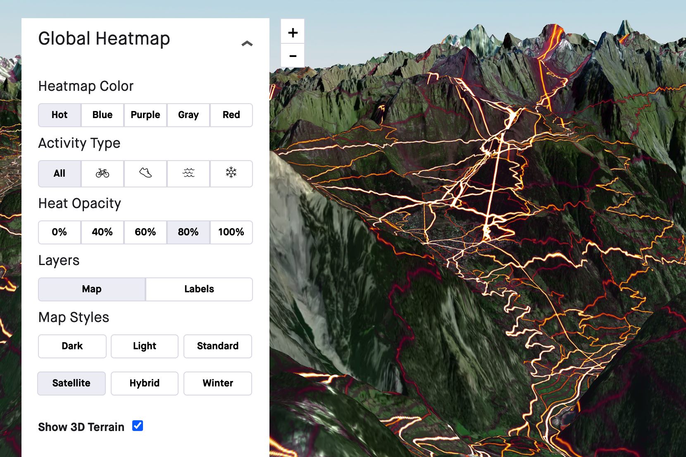
Task: Open the Winter map style
Action: [217, 383]
